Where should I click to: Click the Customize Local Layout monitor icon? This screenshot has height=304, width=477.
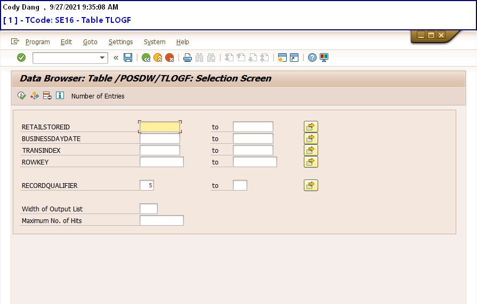coord(324,57)
